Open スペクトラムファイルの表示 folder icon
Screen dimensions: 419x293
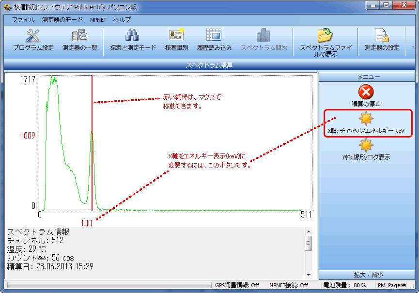click(x=325, y=35)
